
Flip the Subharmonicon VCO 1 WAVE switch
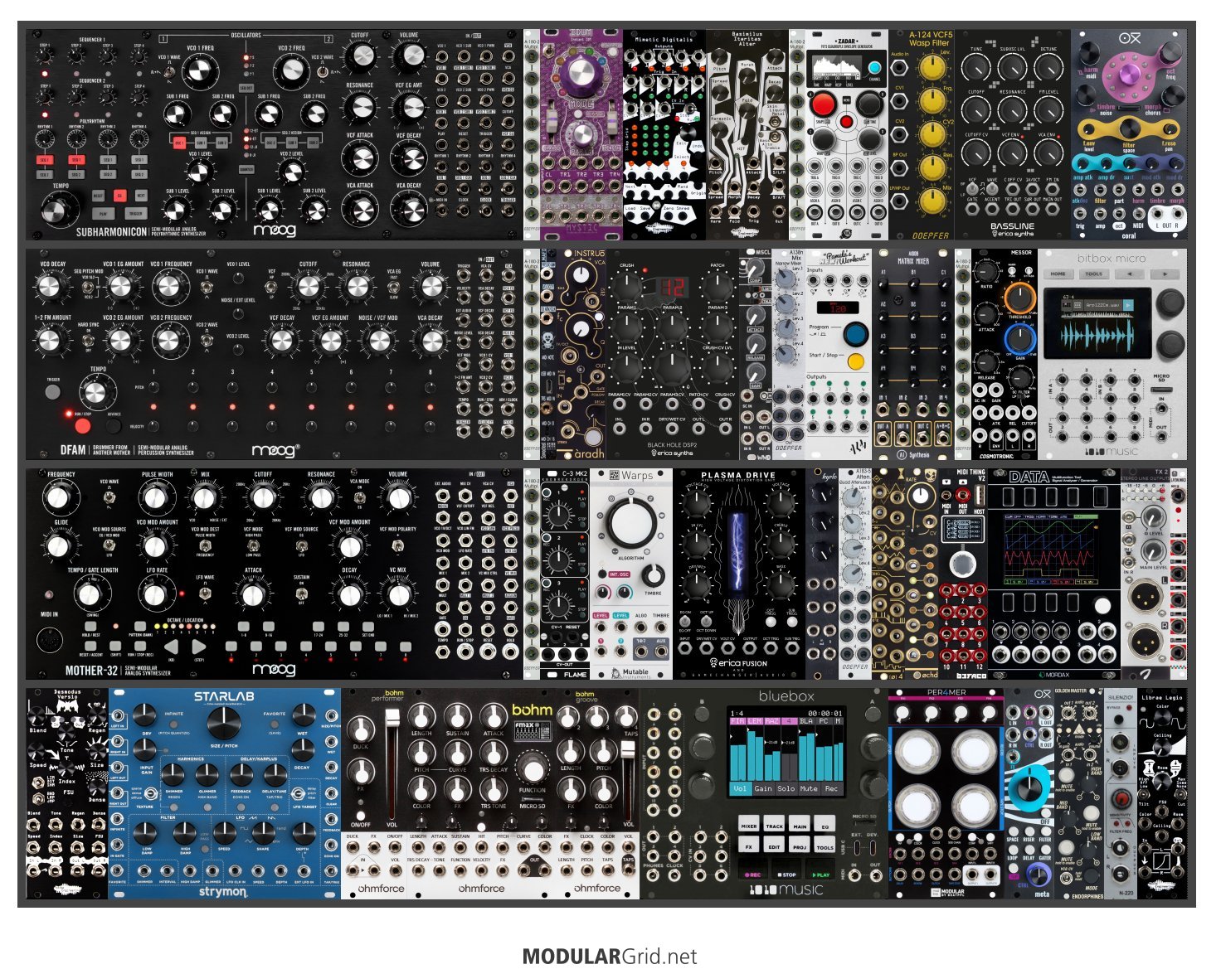tap(170, 73)
